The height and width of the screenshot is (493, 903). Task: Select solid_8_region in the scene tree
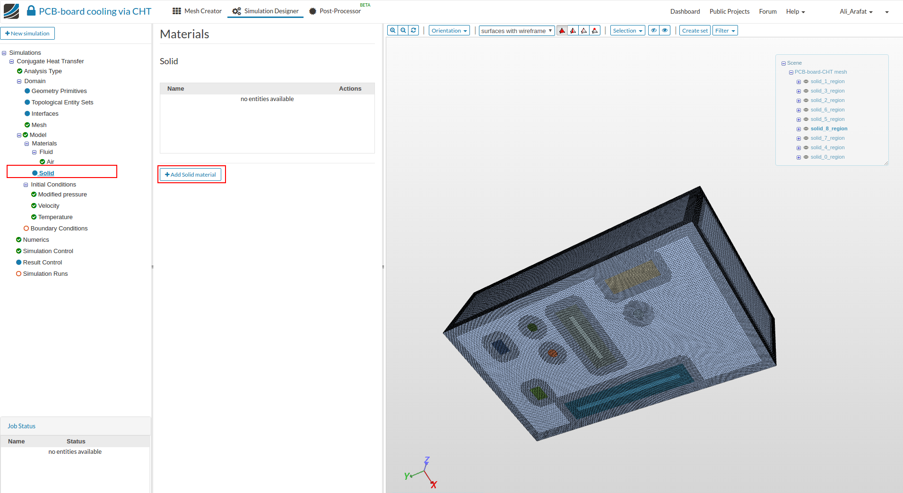coord(829,129)
